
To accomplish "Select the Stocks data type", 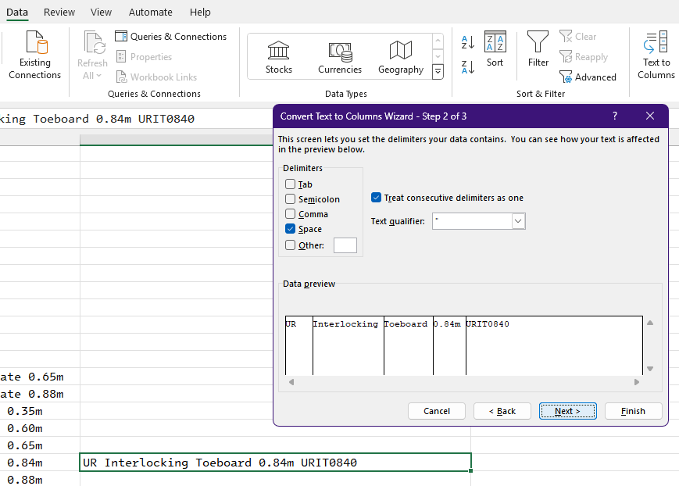I will [x=278, y=57].
